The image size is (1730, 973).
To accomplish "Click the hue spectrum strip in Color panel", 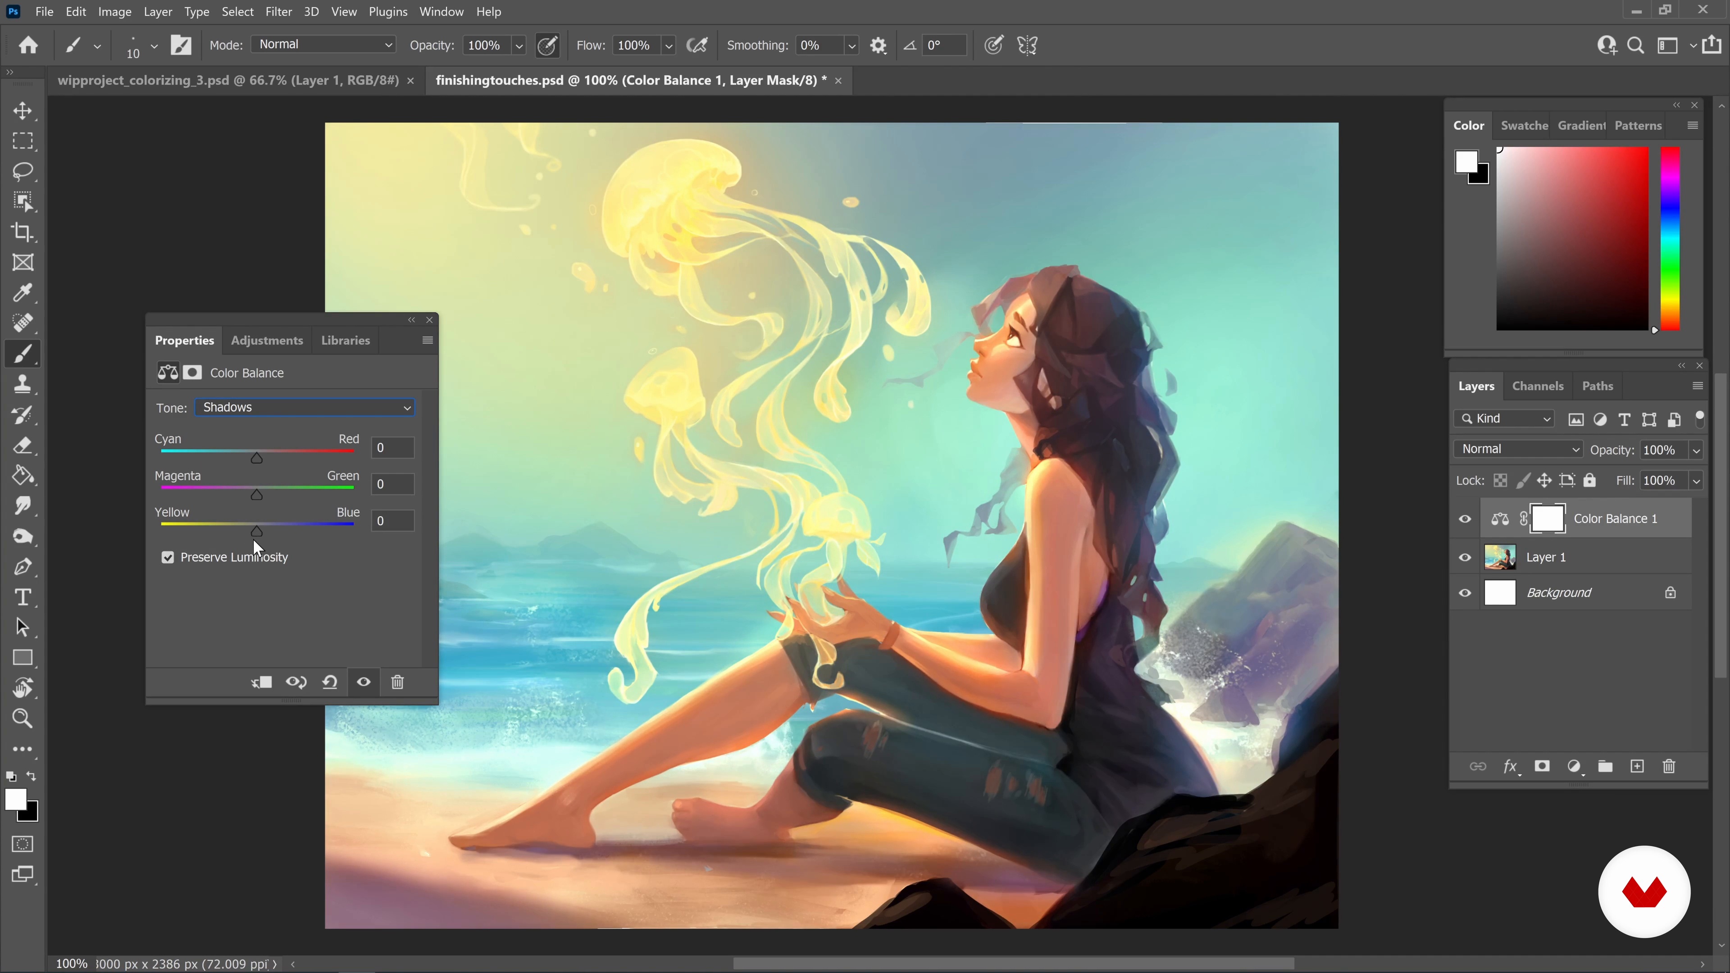I will pos(1670,238).
